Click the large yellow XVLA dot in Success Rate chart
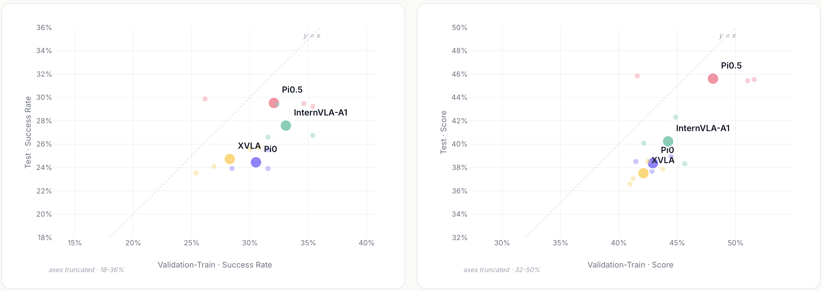The height and width of the screenshot is (291, 822). point(230,159)
